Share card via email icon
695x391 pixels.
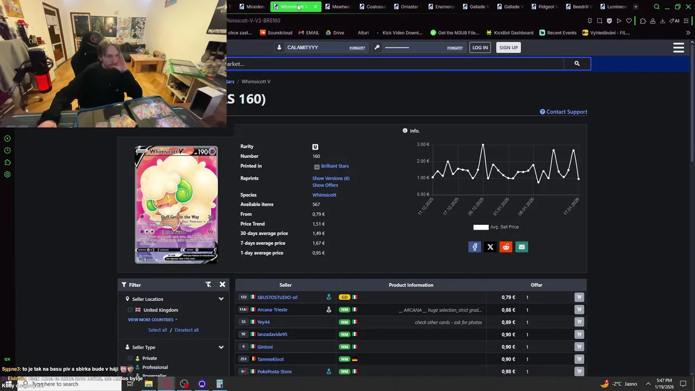coord(522,247)
